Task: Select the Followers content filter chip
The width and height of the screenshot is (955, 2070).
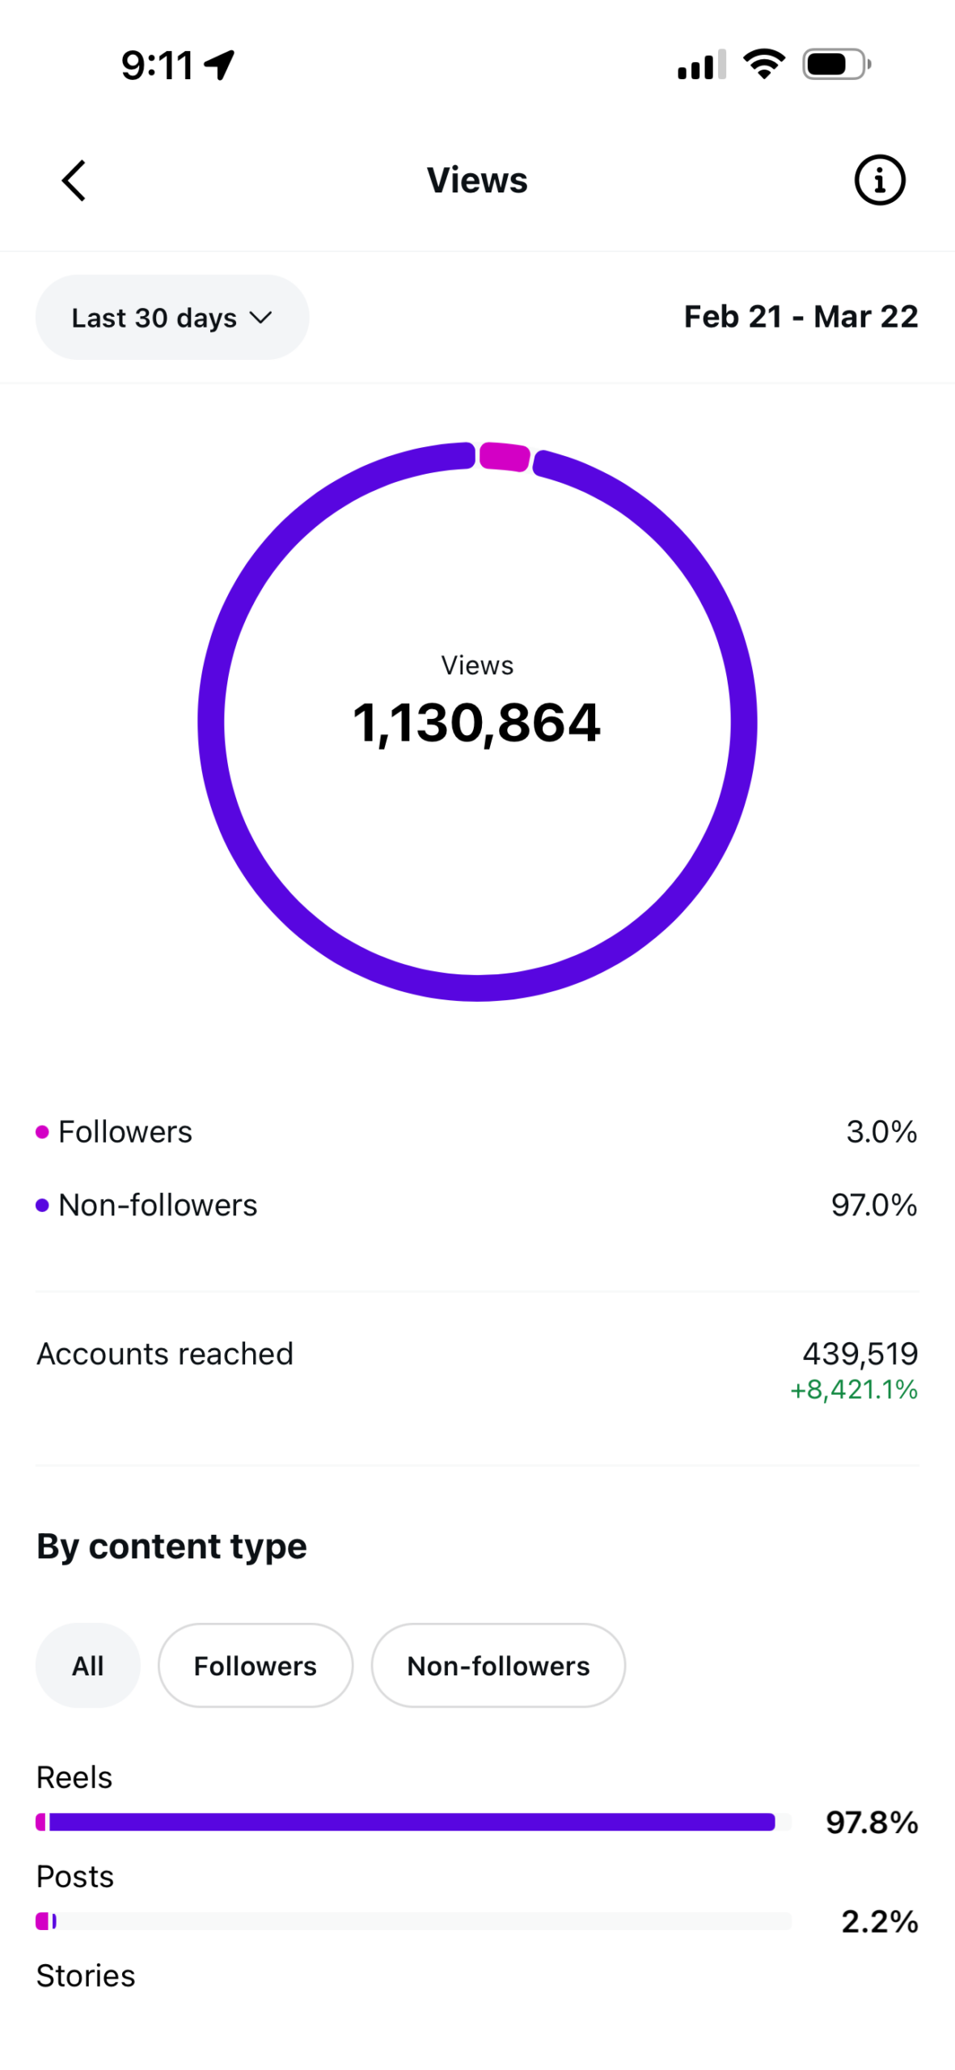Action: pyautogui.click(x=256, y=1666)
